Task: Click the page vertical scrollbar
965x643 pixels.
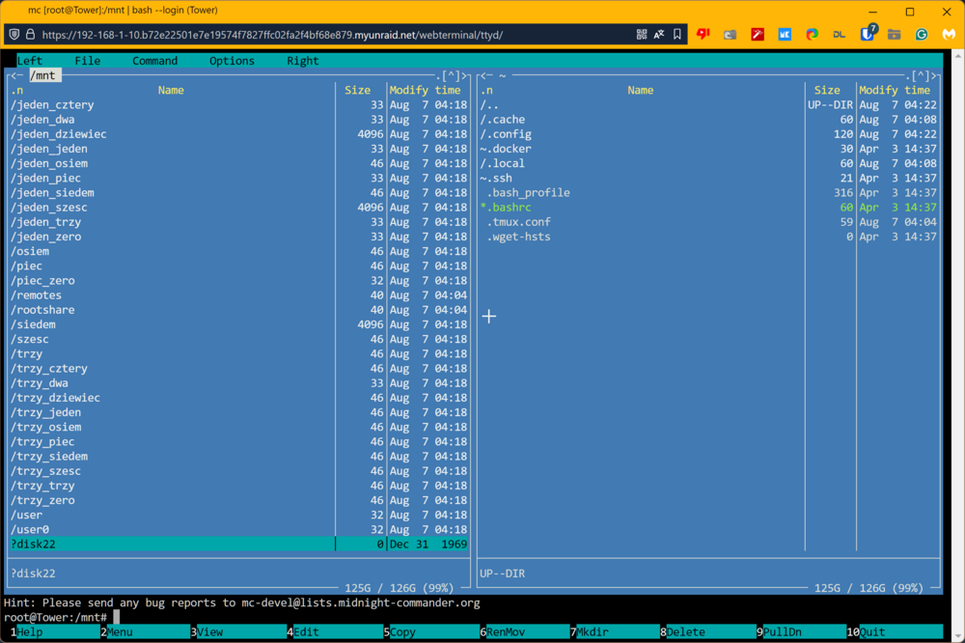Action: [x=959, y=345]
